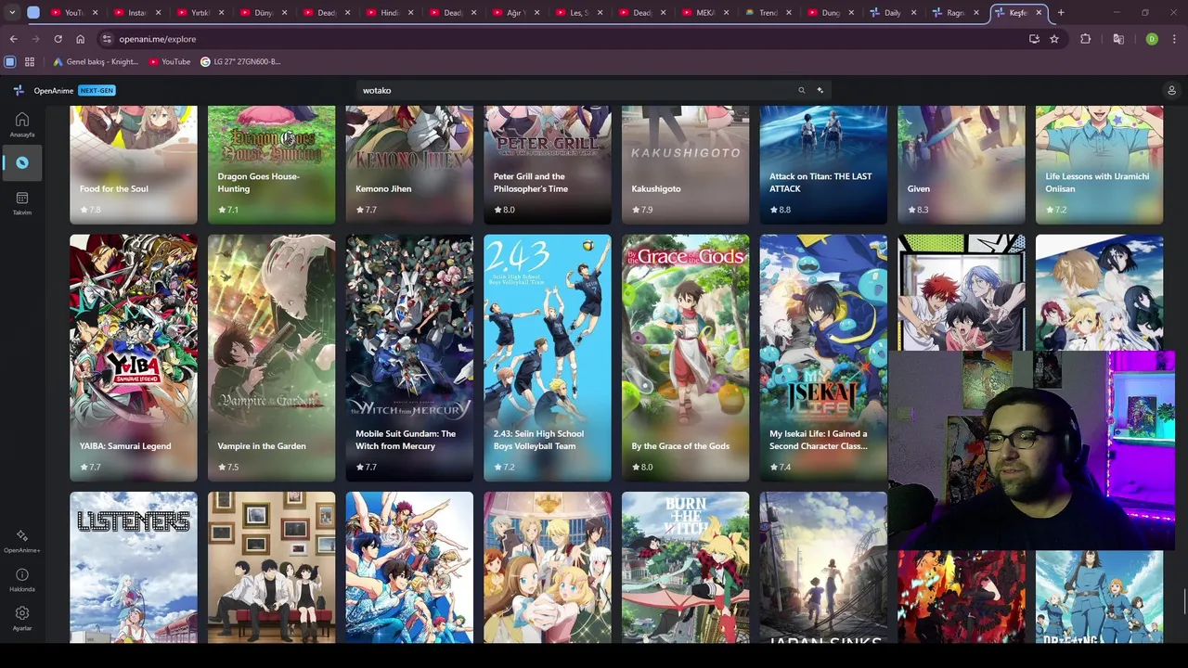The width and height of the screenshot is (1188, 668).
Task: Reload the page with refresh icon
Action: [58, 39]
